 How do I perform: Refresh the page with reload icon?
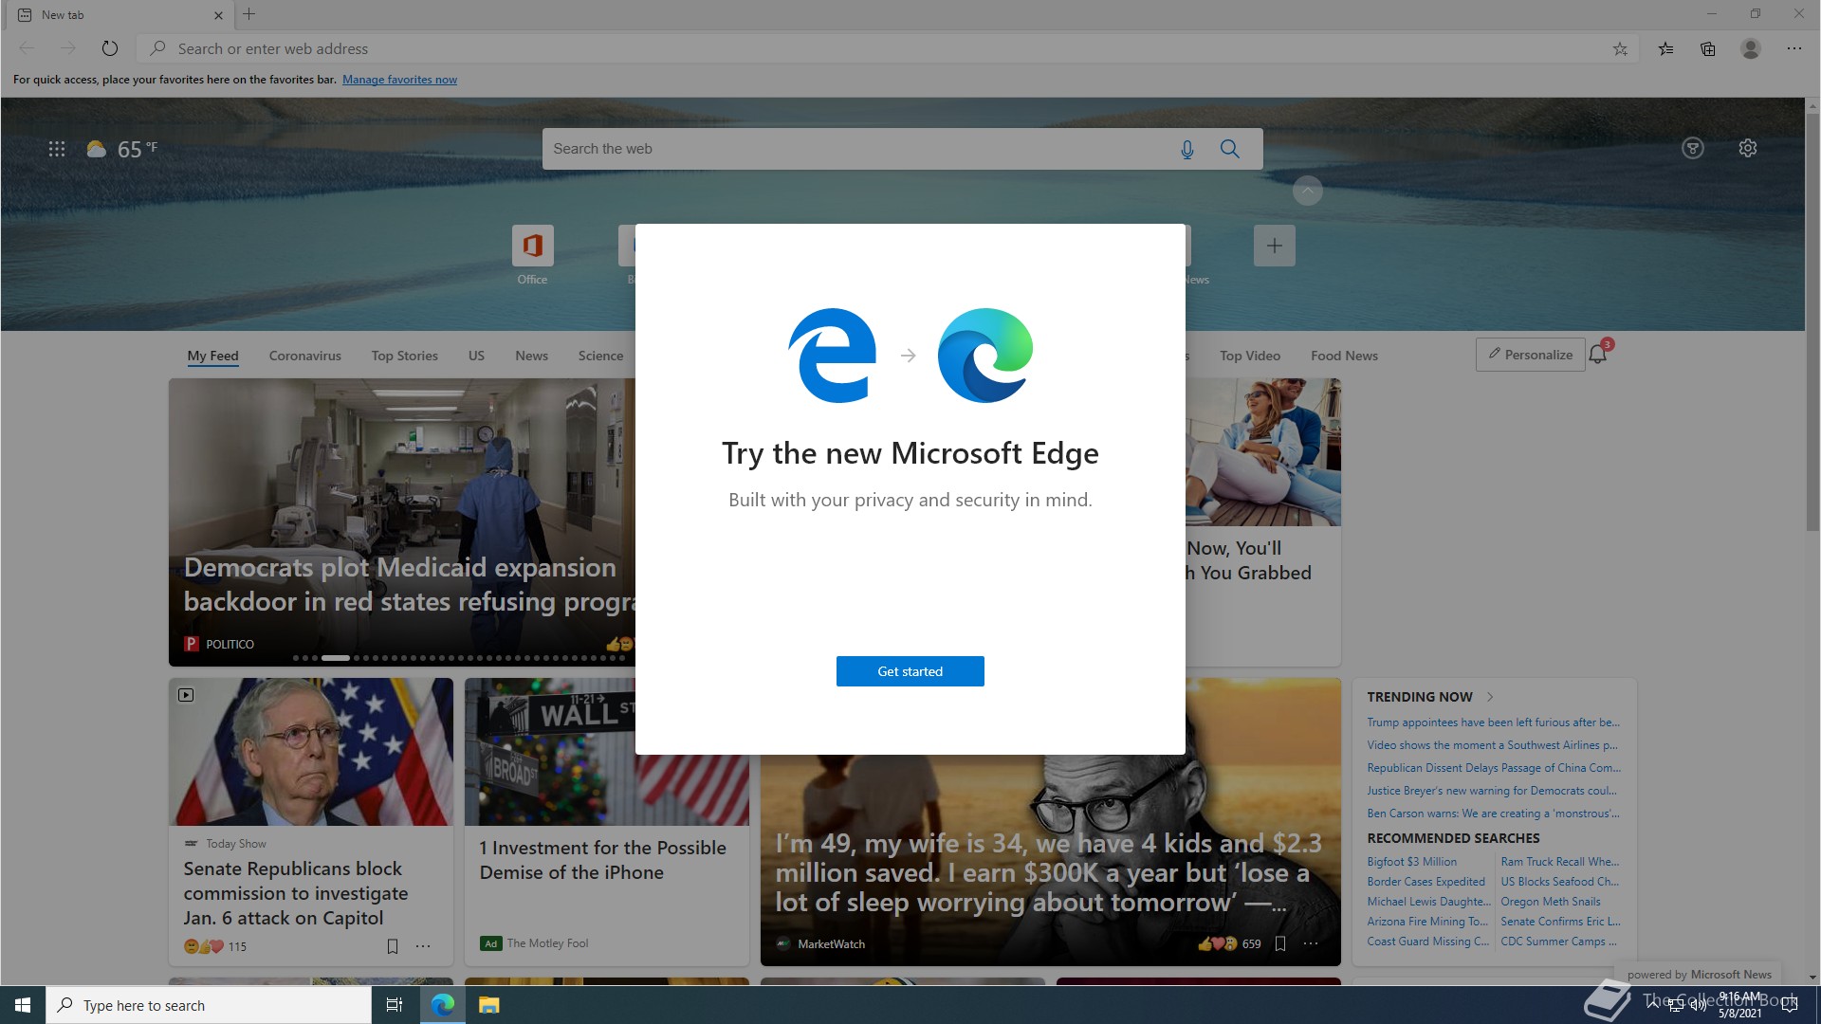[x=110, y=48]
